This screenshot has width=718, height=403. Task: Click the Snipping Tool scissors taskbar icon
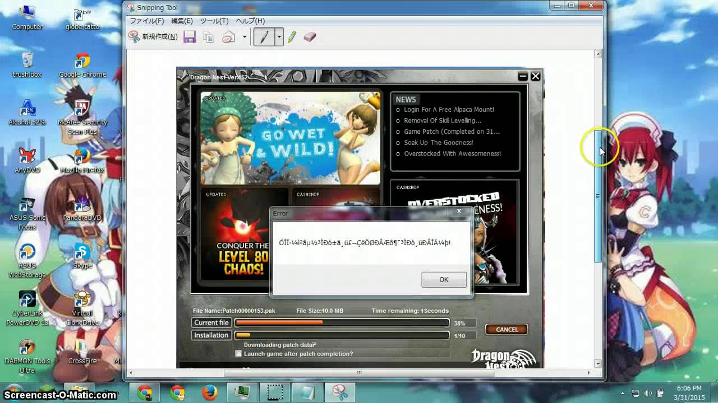pos(340,393)
